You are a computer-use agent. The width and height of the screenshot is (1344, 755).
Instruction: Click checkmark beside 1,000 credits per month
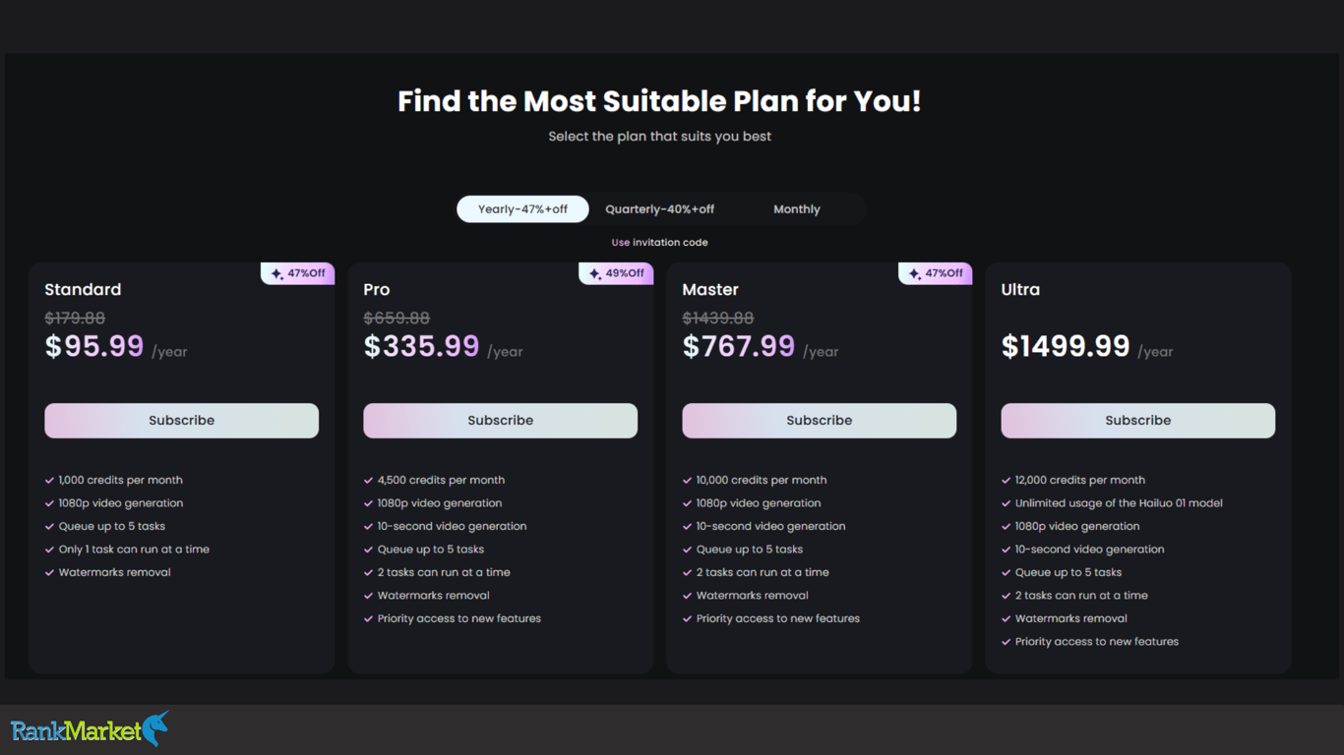click(49, 481)
